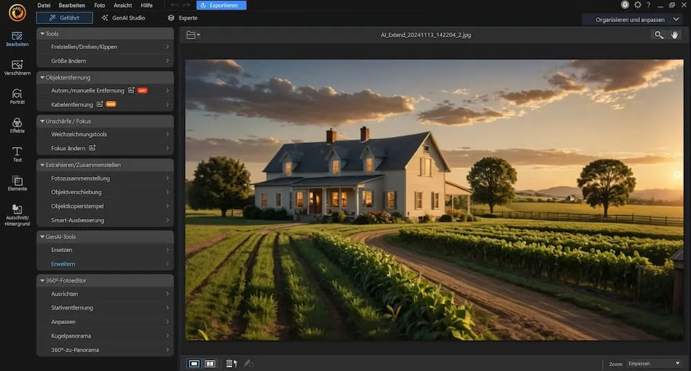691x371 pixels.
Task: Open Organisieren und anpassen dropdown
Action: coord(636,19)
